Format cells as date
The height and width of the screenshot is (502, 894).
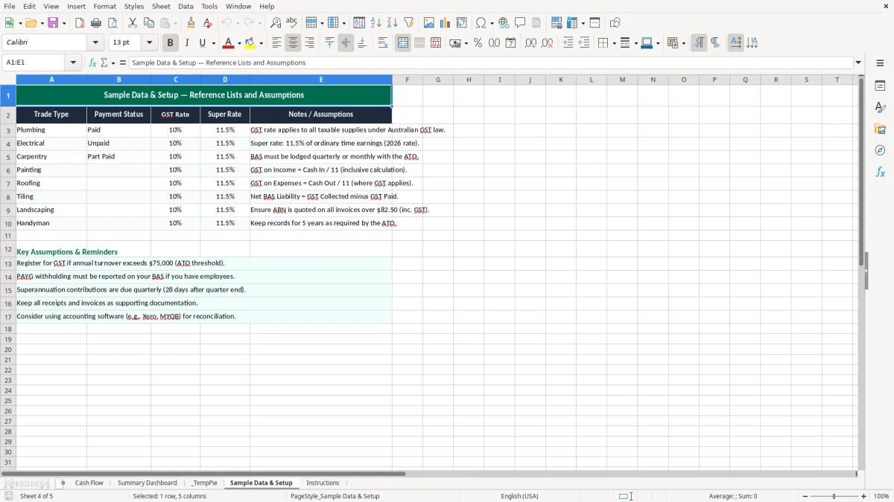pos(511,43)
